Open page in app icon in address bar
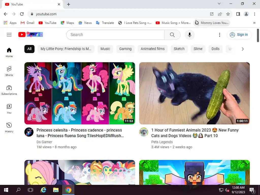260x195 pixels. pos(212,14)
